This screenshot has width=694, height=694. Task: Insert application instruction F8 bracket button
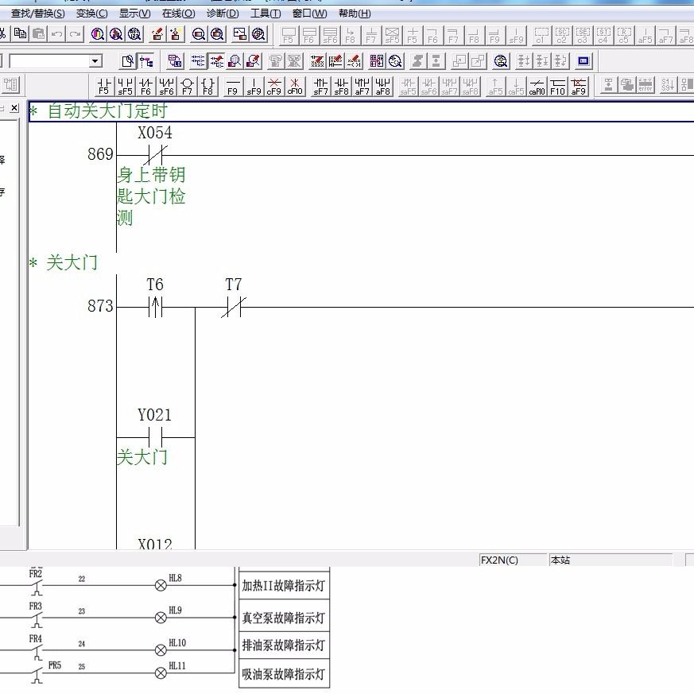[x=208, y=86]
